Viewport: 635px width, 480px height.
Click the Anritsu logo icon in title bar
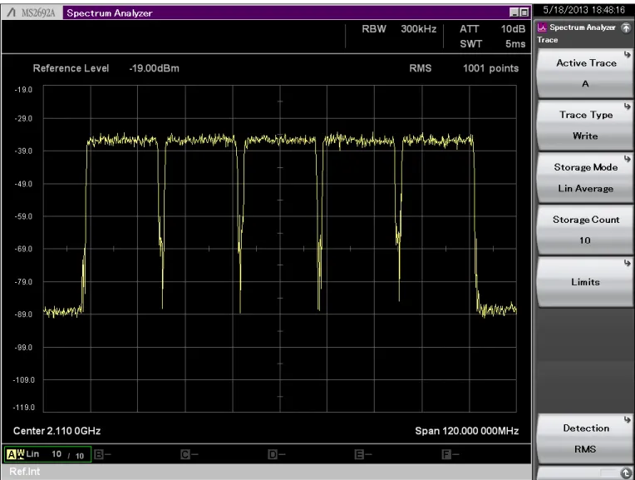(x=11, y=12)
